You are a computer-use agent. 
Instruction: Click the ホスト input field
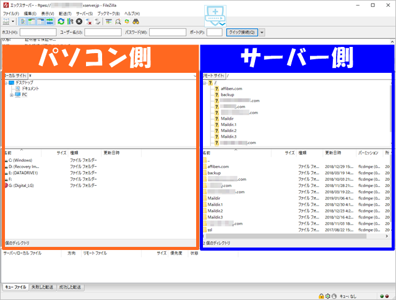[38, 32]
